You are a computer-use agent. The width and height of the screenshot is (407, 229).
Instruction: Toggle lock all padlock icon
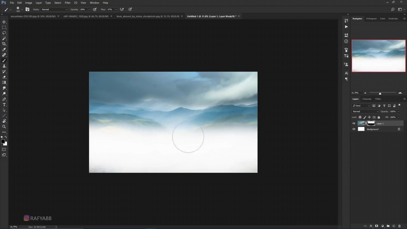tap(379, 117)
